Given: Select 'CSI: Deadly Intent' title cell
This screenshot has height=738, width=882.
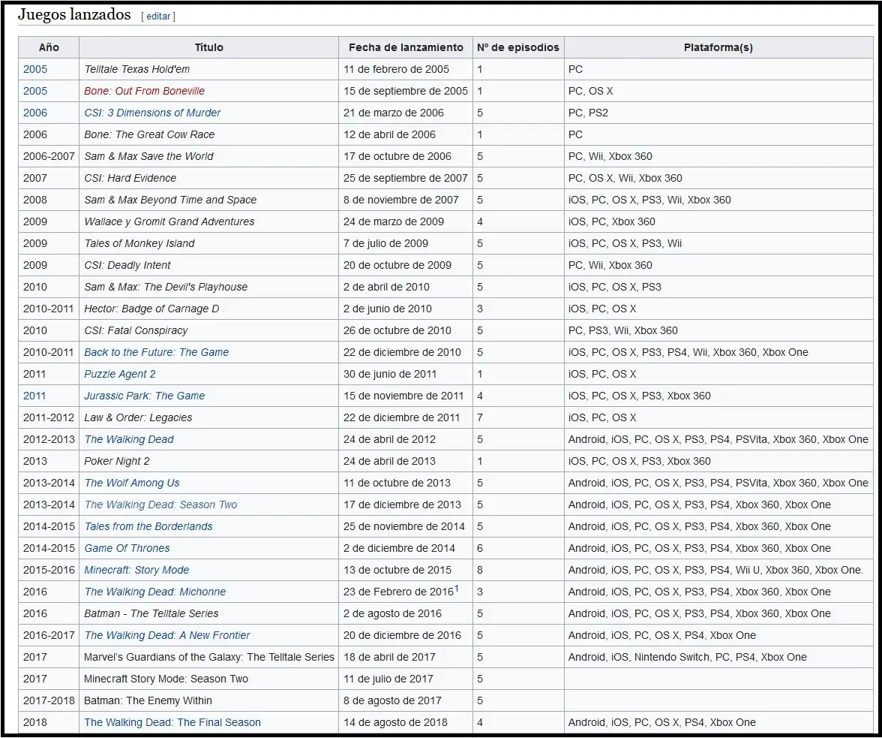Looking at the screenshot, I should 208,265.
